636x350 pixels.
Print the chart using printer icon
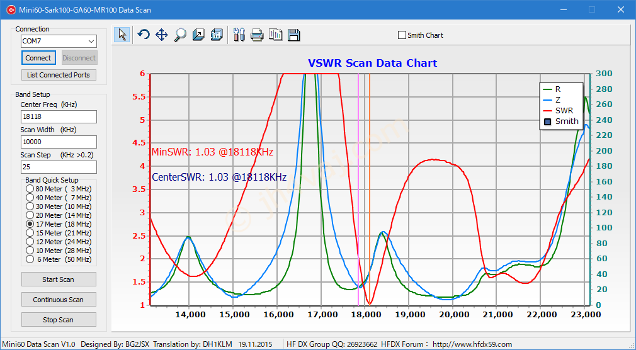coord(257,35)
